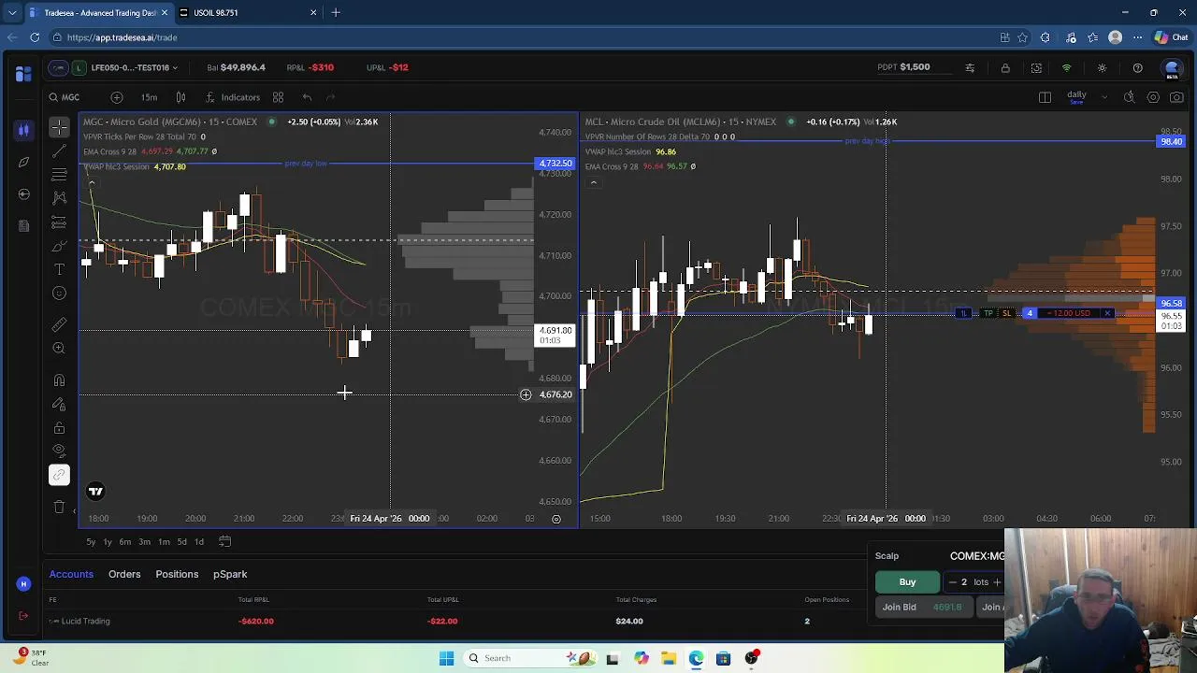The image size is (1197, 673).
Task: Collapse MGC indicator legend chevron
Action: (x=92, y=183)
